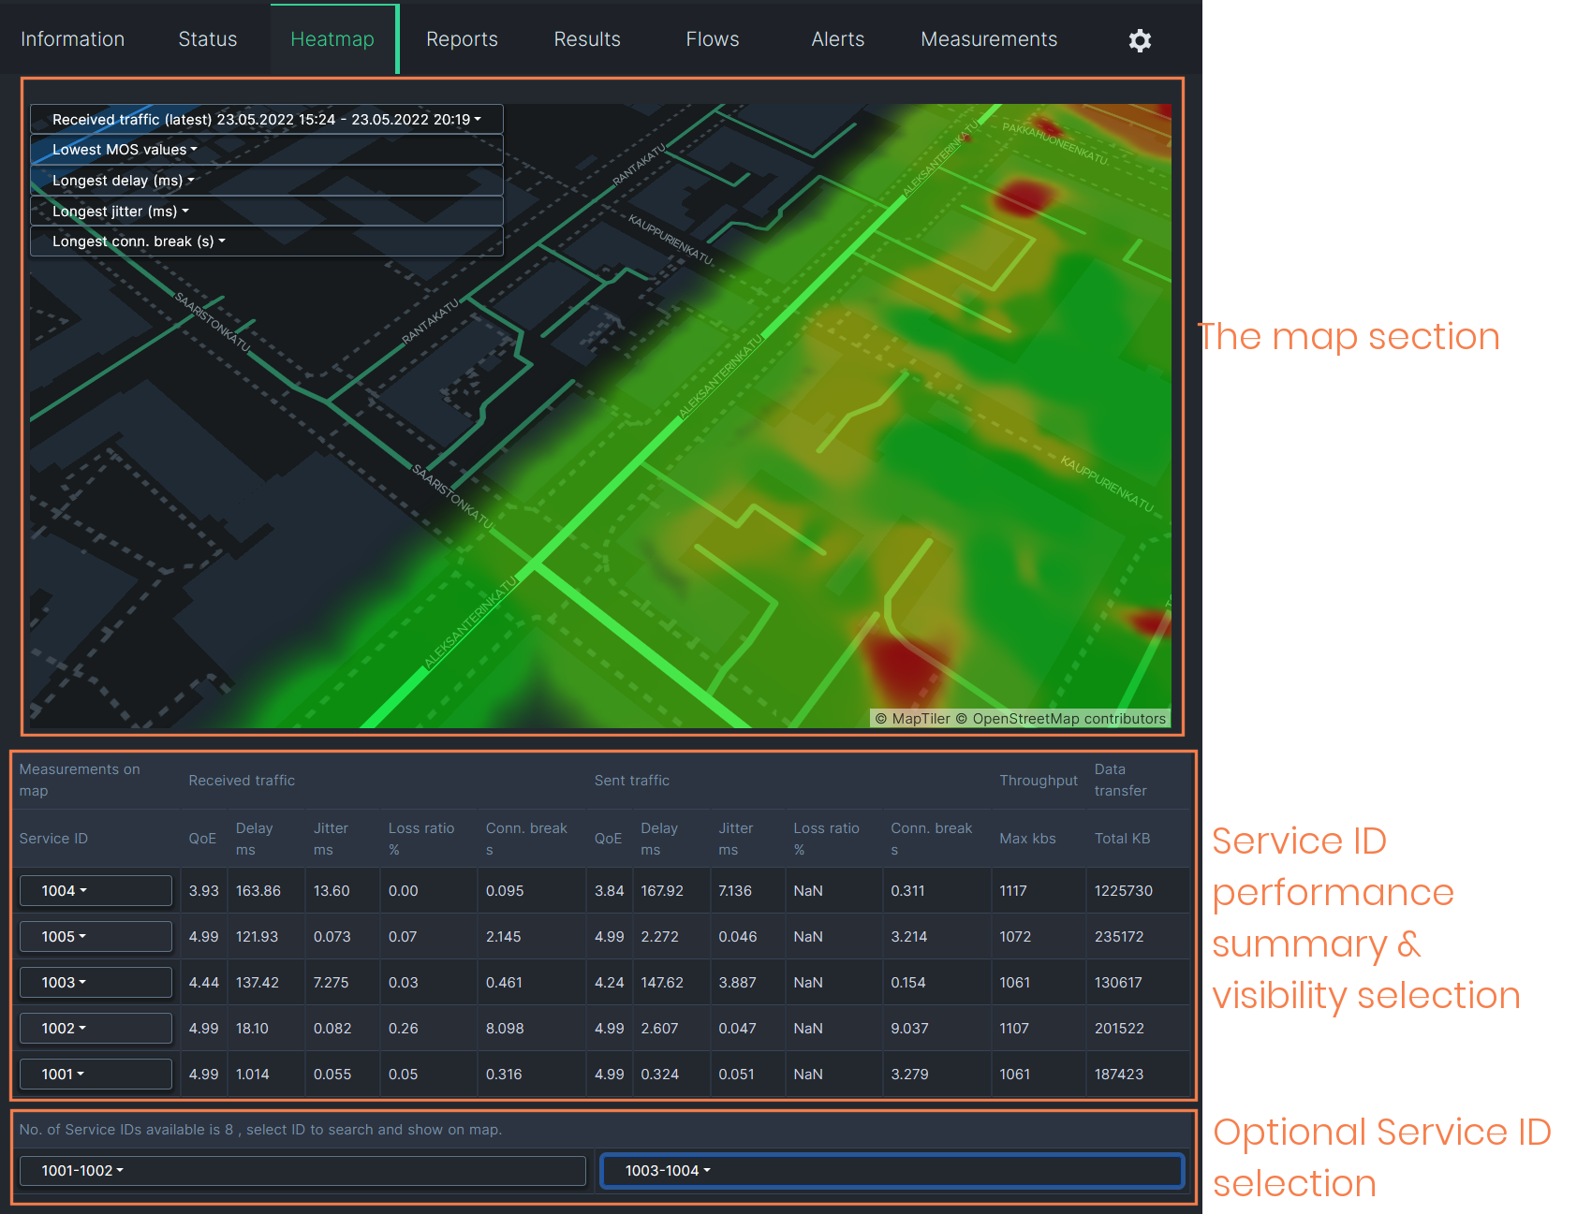
Task: Click the OpenStreetMap contributors attribution link
Action: point(1069,719)
